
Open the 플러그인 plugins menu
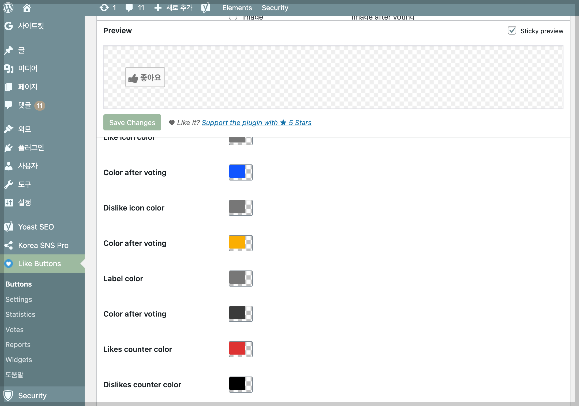point(31,148)
